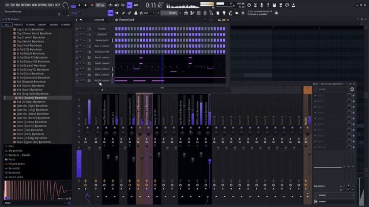Add a channel with the plus button
This screenshot has width=369, height=207.
tap(102, 90)
